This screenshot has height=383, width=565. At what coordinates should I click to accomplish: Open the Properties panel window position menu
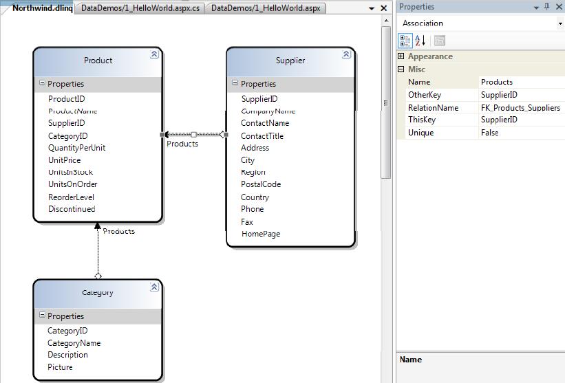536,8
